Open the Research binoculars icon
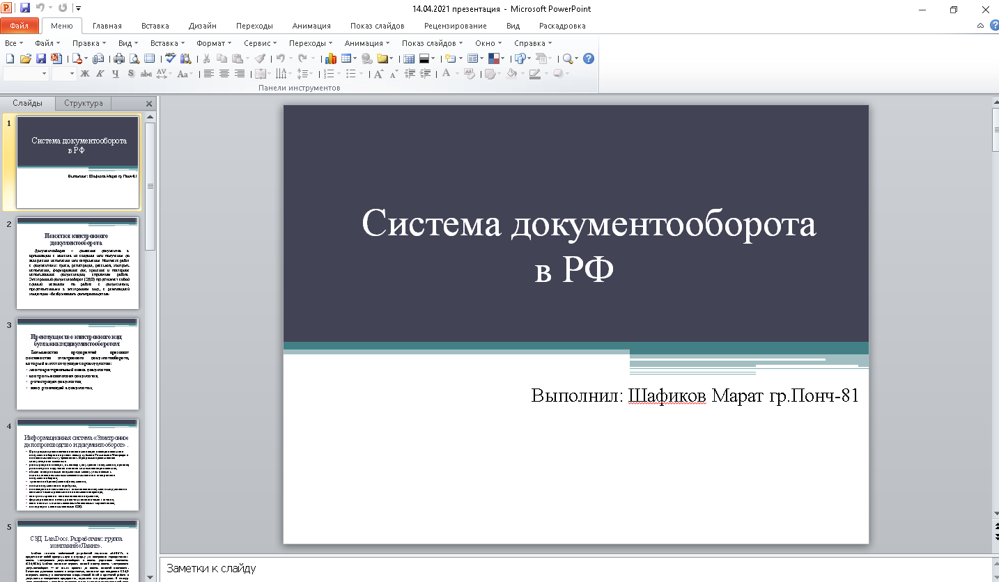The width and height of the screenshot is (999, 582). pos(185,58)
